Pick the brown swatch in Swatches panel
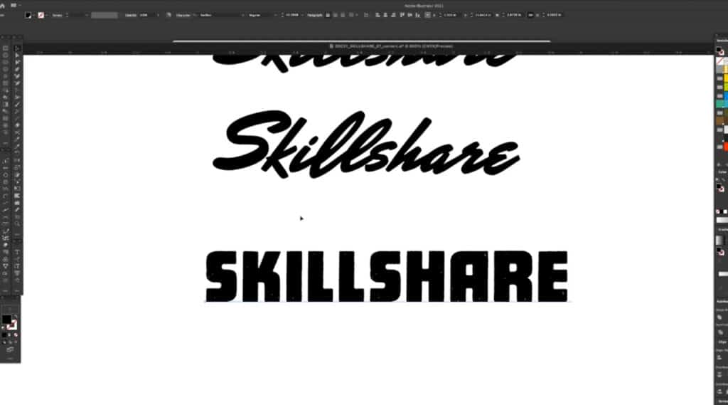 coord(719,121)
